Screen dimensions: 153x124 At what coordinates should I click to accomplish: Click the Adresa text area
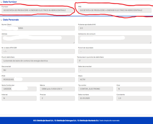click(38, 39)
